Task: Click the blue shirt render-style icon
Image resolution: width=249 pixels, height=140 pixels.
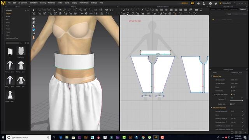Action: coord(33,30)
